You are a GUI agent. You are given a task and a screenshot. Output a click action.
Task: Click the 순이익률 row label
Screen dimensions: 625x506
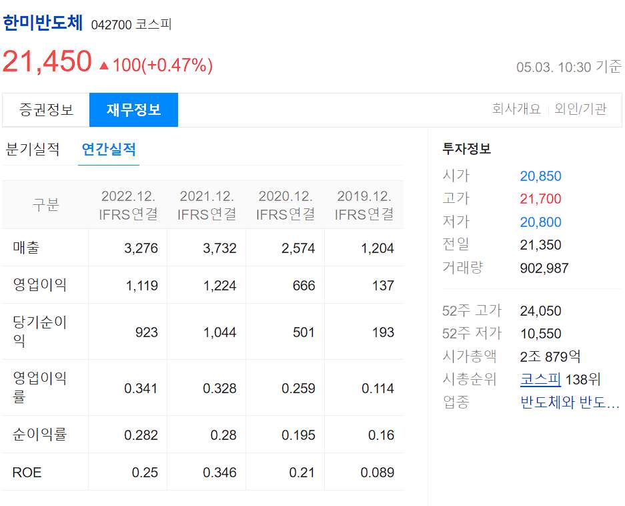click(40, 434)
